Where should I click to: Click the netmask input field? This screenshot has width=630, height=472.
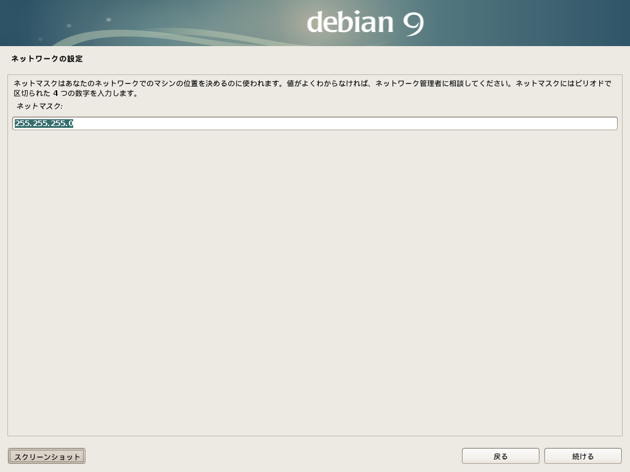tap(314, 123)
